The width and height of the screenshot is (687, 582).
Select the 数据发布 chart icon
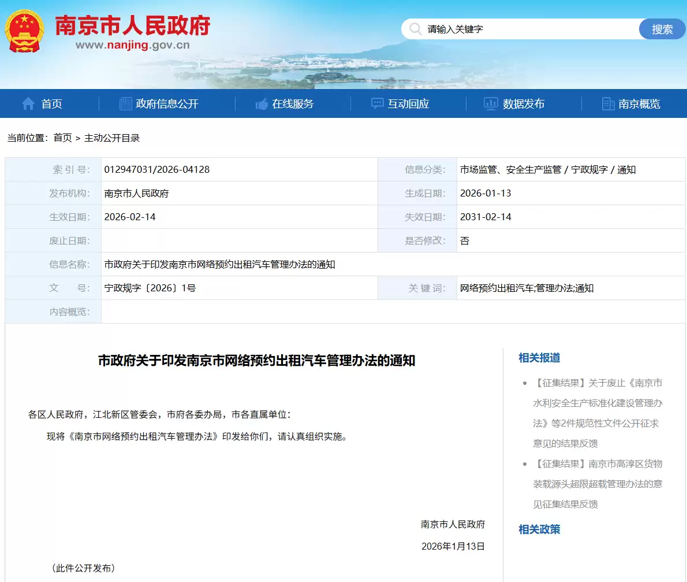[x=491, y=103]
